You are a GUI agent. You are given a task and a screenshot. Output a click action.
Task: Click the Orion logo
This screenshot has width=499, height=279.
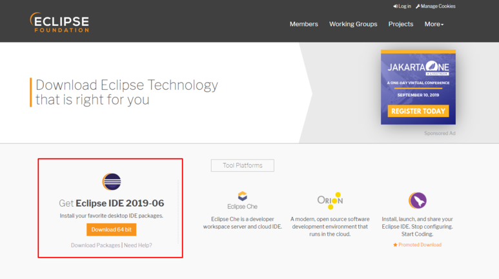point(330,201)
